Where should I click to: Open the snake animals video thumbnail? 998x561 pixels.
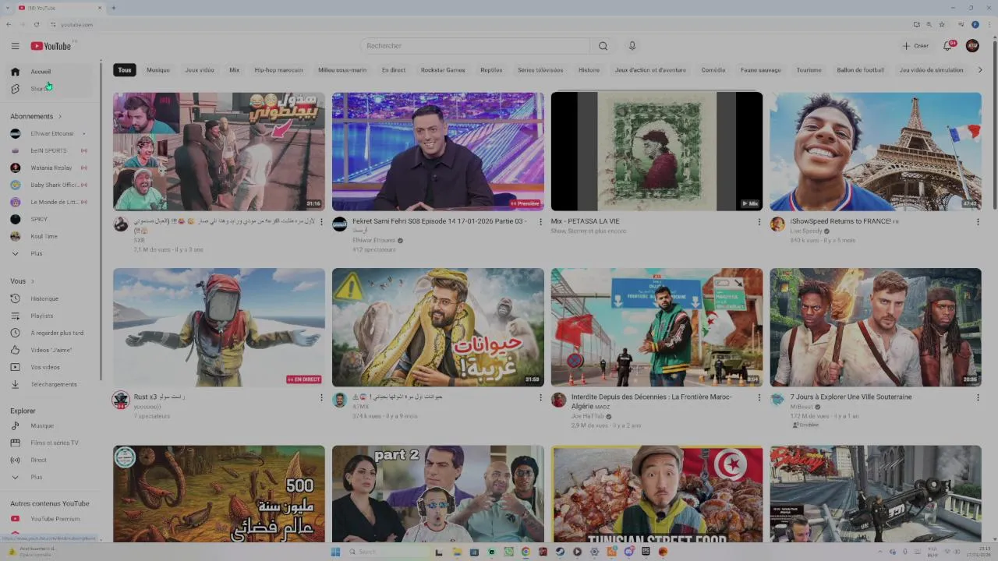(438, 327)
